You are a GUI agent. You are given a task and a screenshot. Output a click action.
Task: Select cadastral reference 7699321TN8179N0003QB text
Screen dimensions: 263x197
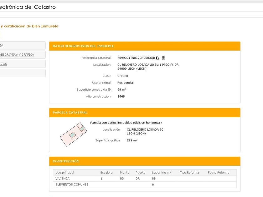coord(136,58)
